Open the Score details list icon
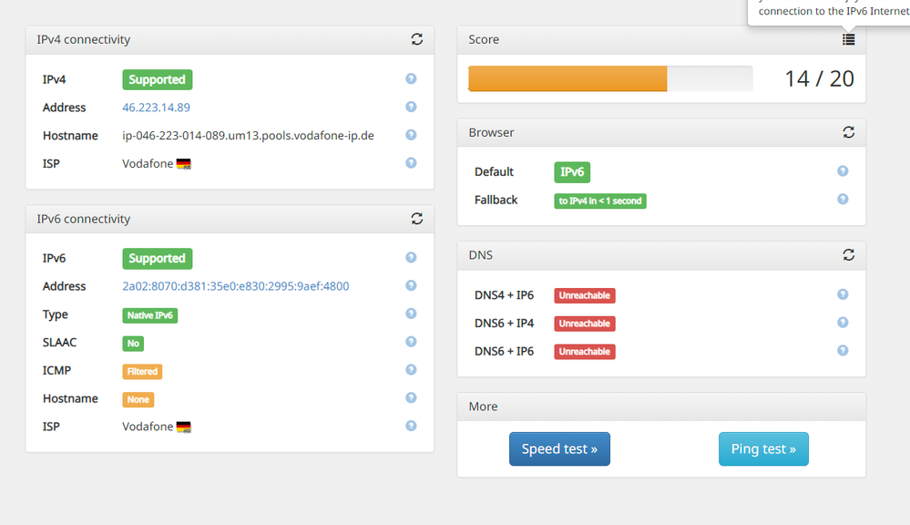This screenshot has height=525, width=910. pyautogui.click(x=849, y=39)
